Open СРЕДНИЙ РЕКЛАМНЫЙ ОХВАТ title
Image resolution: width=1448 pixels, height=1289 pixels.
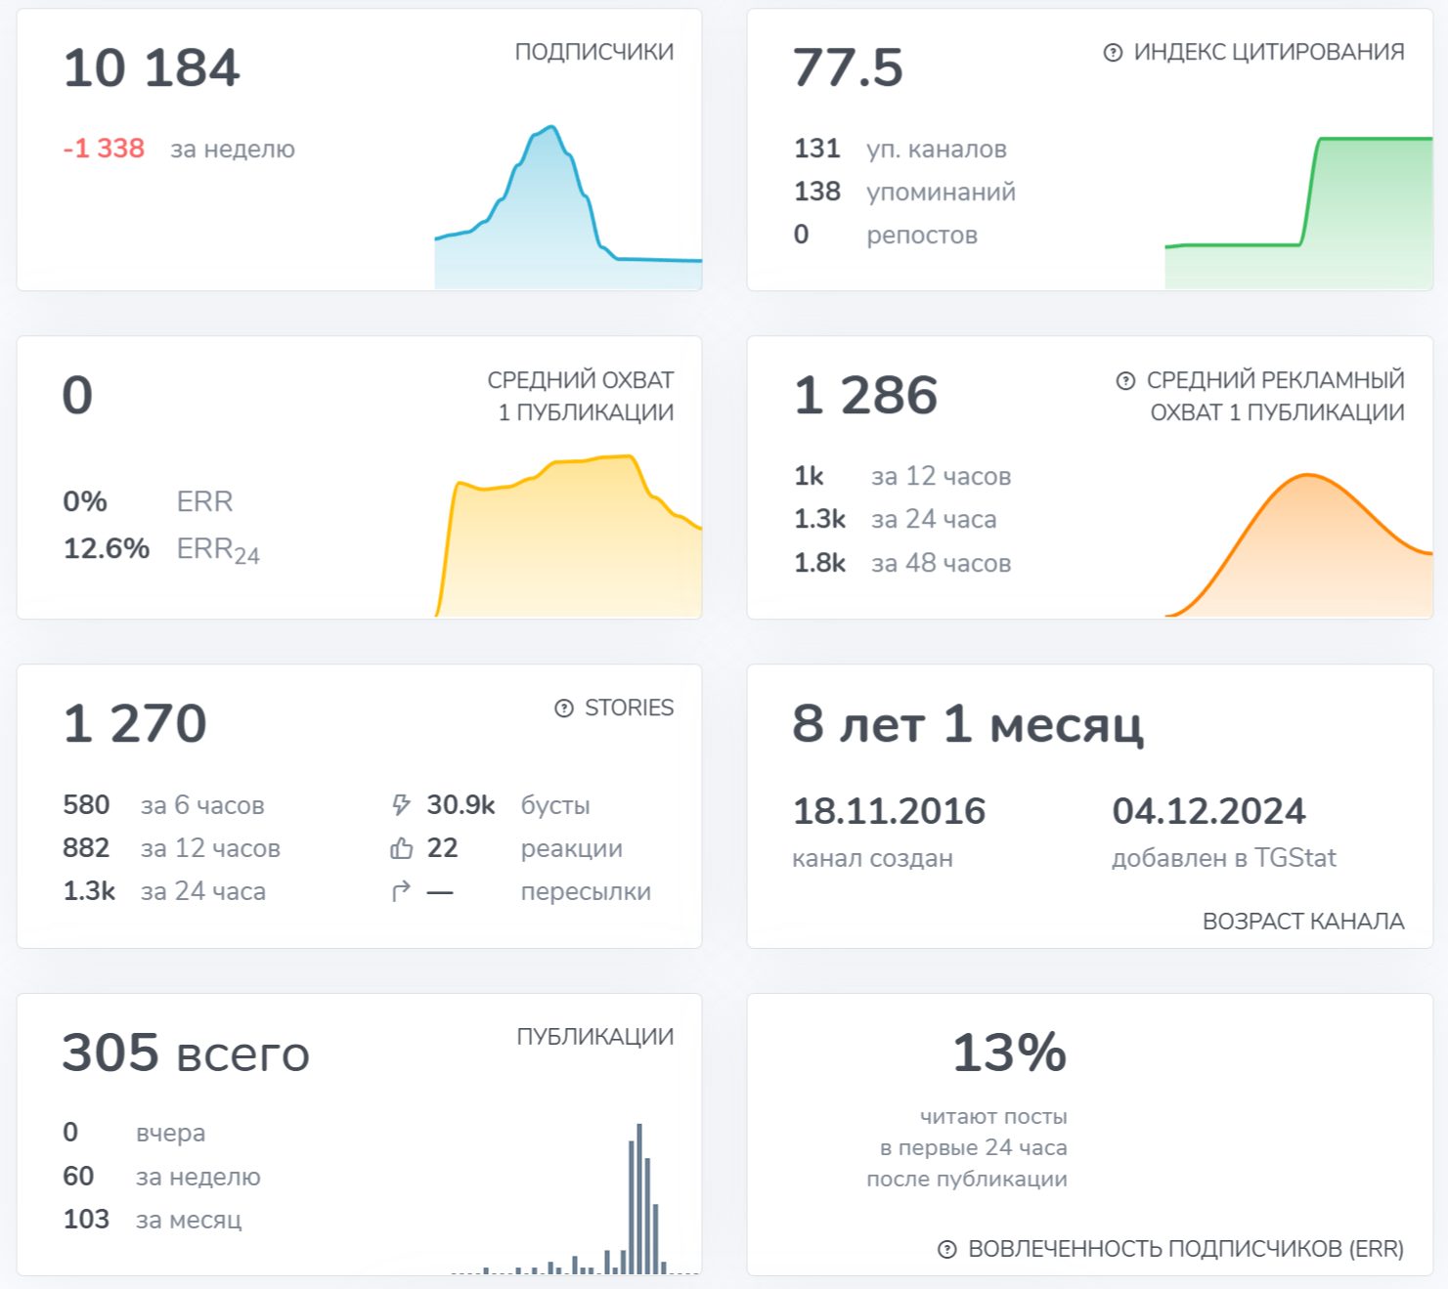[1276, 396]
